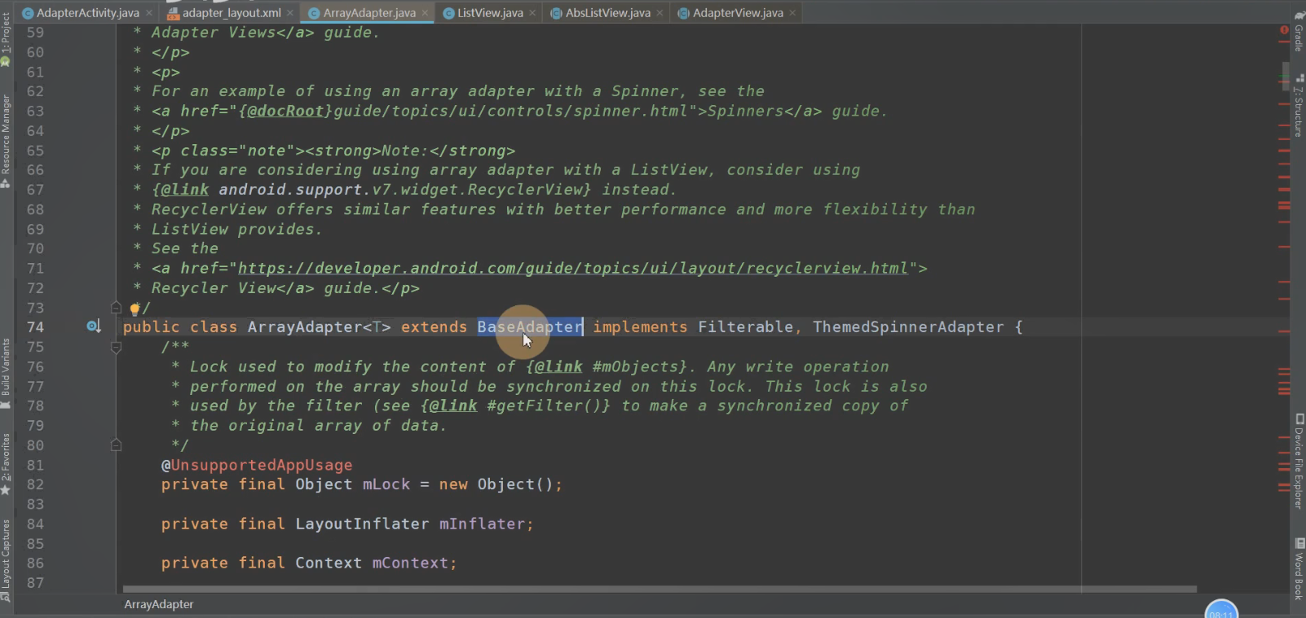This screenshot has width=1306, height=618.
Task: Click the fold end marker at line 80
Action: (116, 445)
